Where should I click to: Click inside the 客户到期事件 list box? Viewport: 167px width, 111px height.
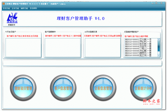63,48
